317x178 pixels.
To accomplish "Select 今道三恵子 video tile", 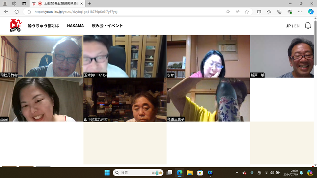I will pyautogui.click(x=208, y=99).
